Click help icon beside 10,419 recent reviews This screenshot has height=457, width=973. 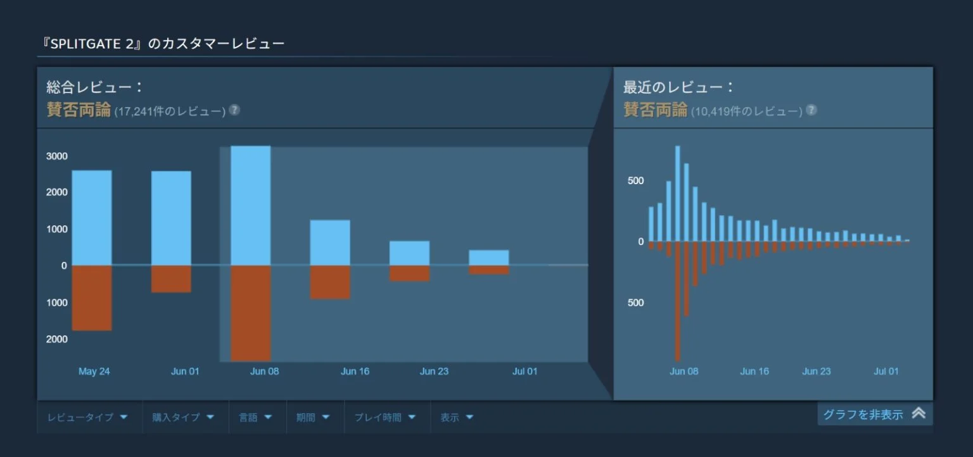[x=811, y=110]
